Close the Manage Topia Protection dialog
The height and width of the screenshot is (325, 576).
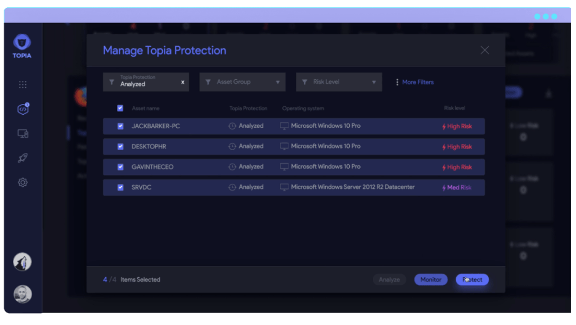(x=484, y=50)
